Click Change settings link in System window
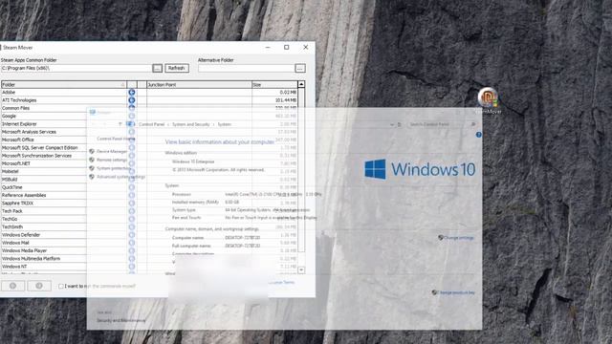This screenshot has width=612, height=344. point(459,238)
